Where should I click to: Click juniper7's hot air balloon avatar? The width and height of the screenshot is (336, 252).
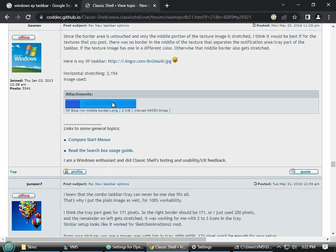[27, 216]
